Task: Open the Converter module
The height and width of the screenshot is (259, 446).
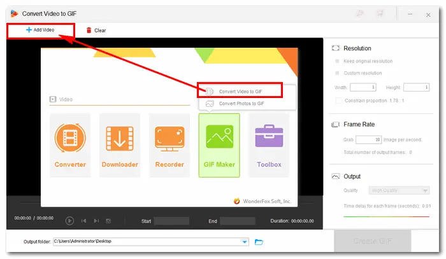Action: pyautogui.click(x=70, y=145)
